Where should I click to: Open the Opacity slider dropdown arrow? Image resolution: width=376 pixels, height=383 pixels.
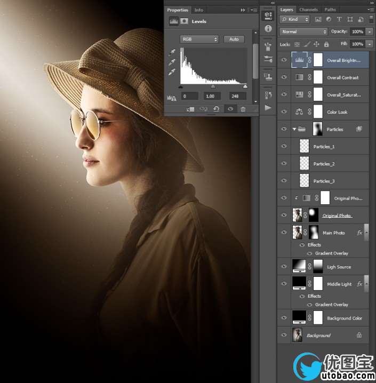(x=370, y=32)
